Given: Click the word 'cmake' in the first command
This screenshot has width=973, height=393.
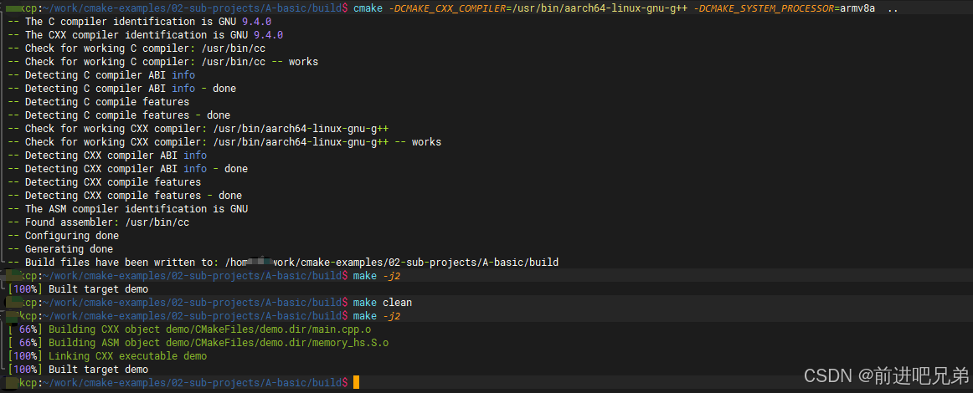Looking at the screenshot, I should [368, 8].
